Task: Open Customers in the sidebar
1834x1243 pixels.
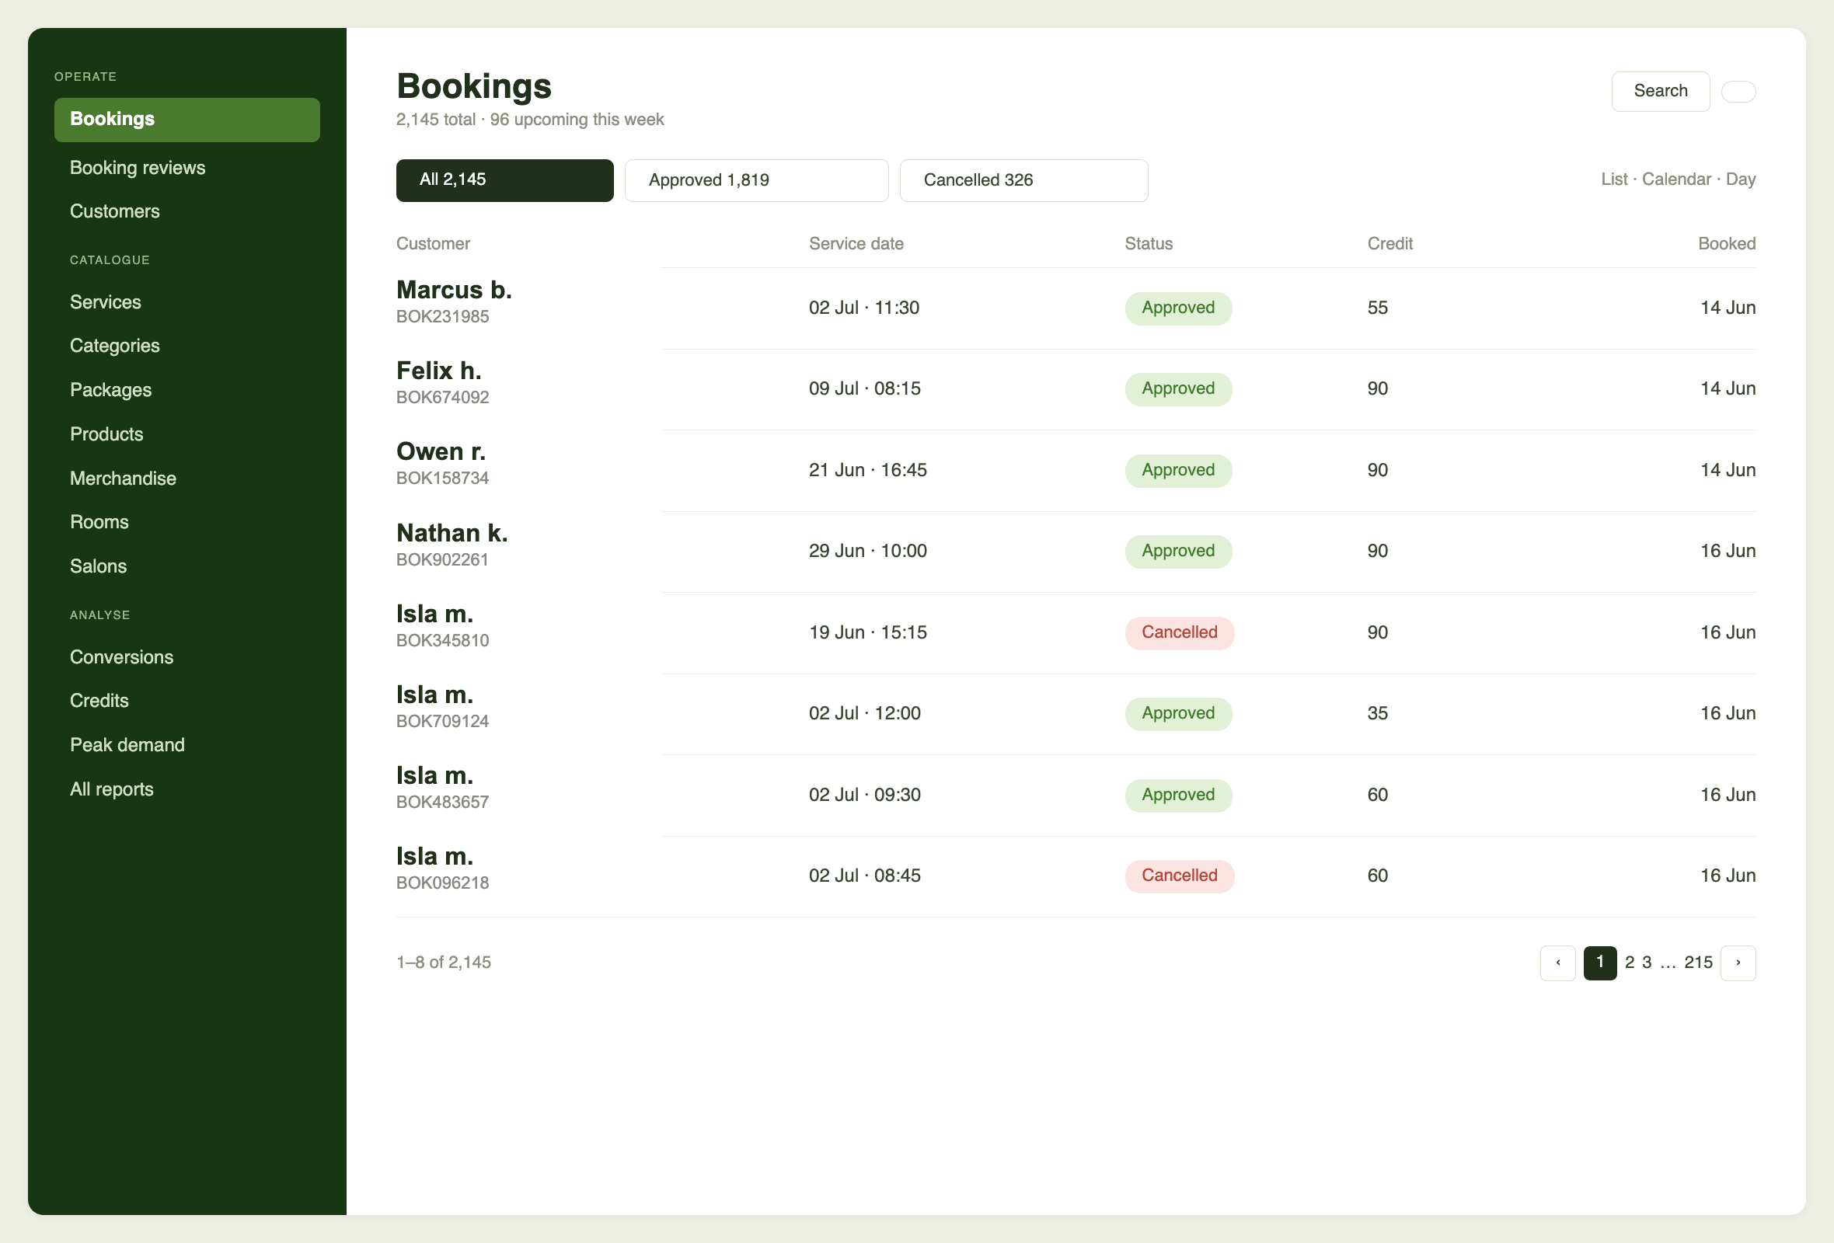Action: (114, 211)
